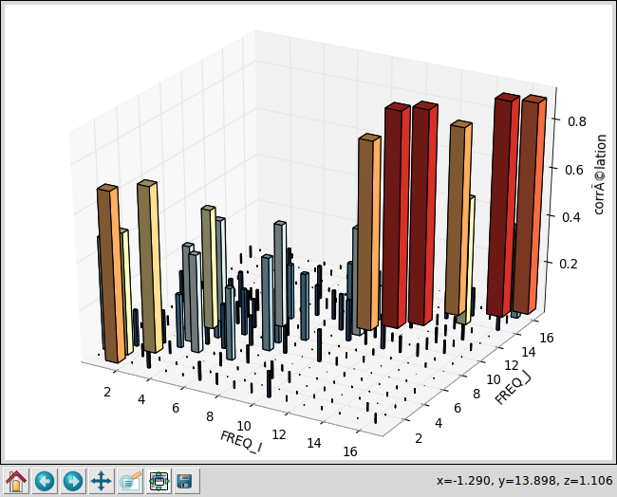617x497 pixels.
Task: Save the figure with floppy disk icon
Action: [x=185, y=481]
